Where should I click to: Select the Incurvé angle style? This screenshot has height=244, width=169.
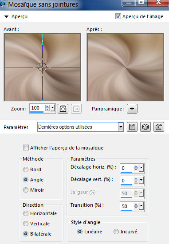(116, 232)
